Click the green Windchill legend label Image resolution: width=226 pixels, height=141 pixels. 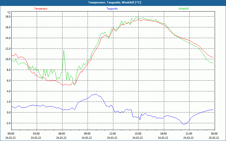(183, 9)
